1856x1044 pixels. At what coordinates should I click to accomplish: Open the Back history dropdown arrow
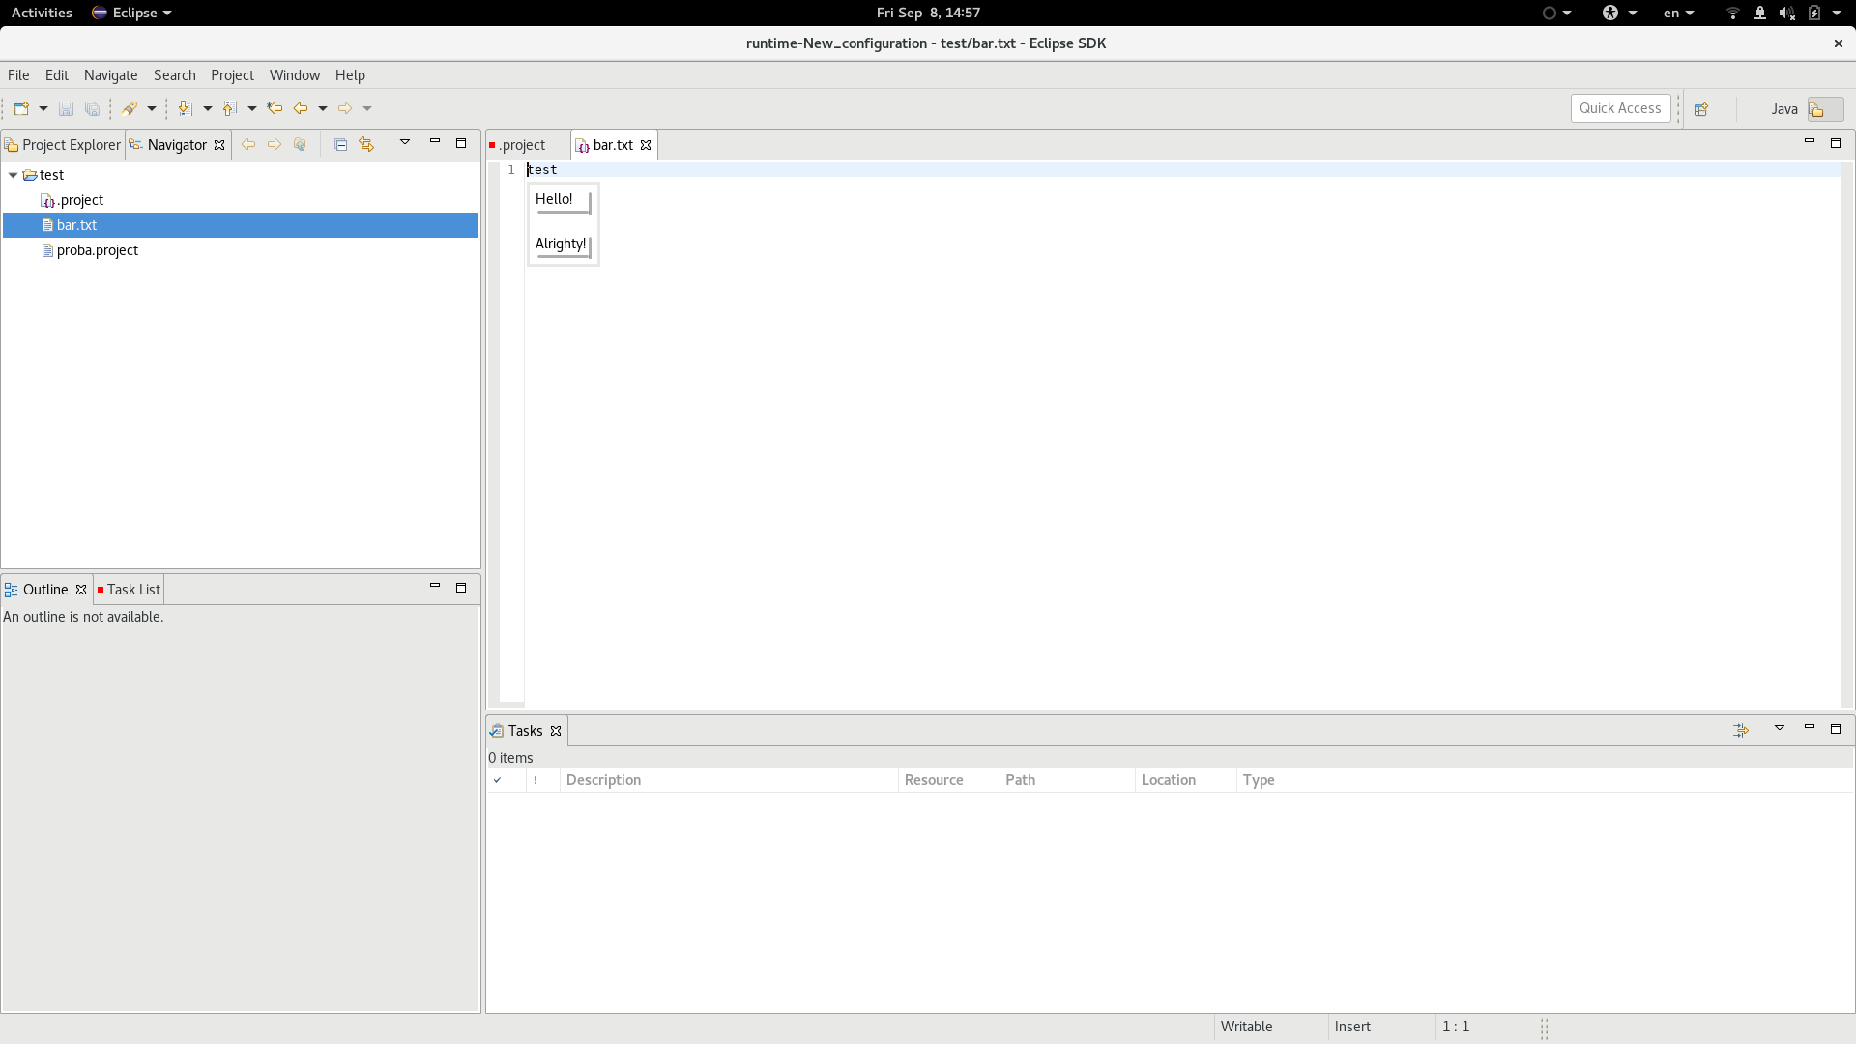pyautogui.click(x=323, y=108)
